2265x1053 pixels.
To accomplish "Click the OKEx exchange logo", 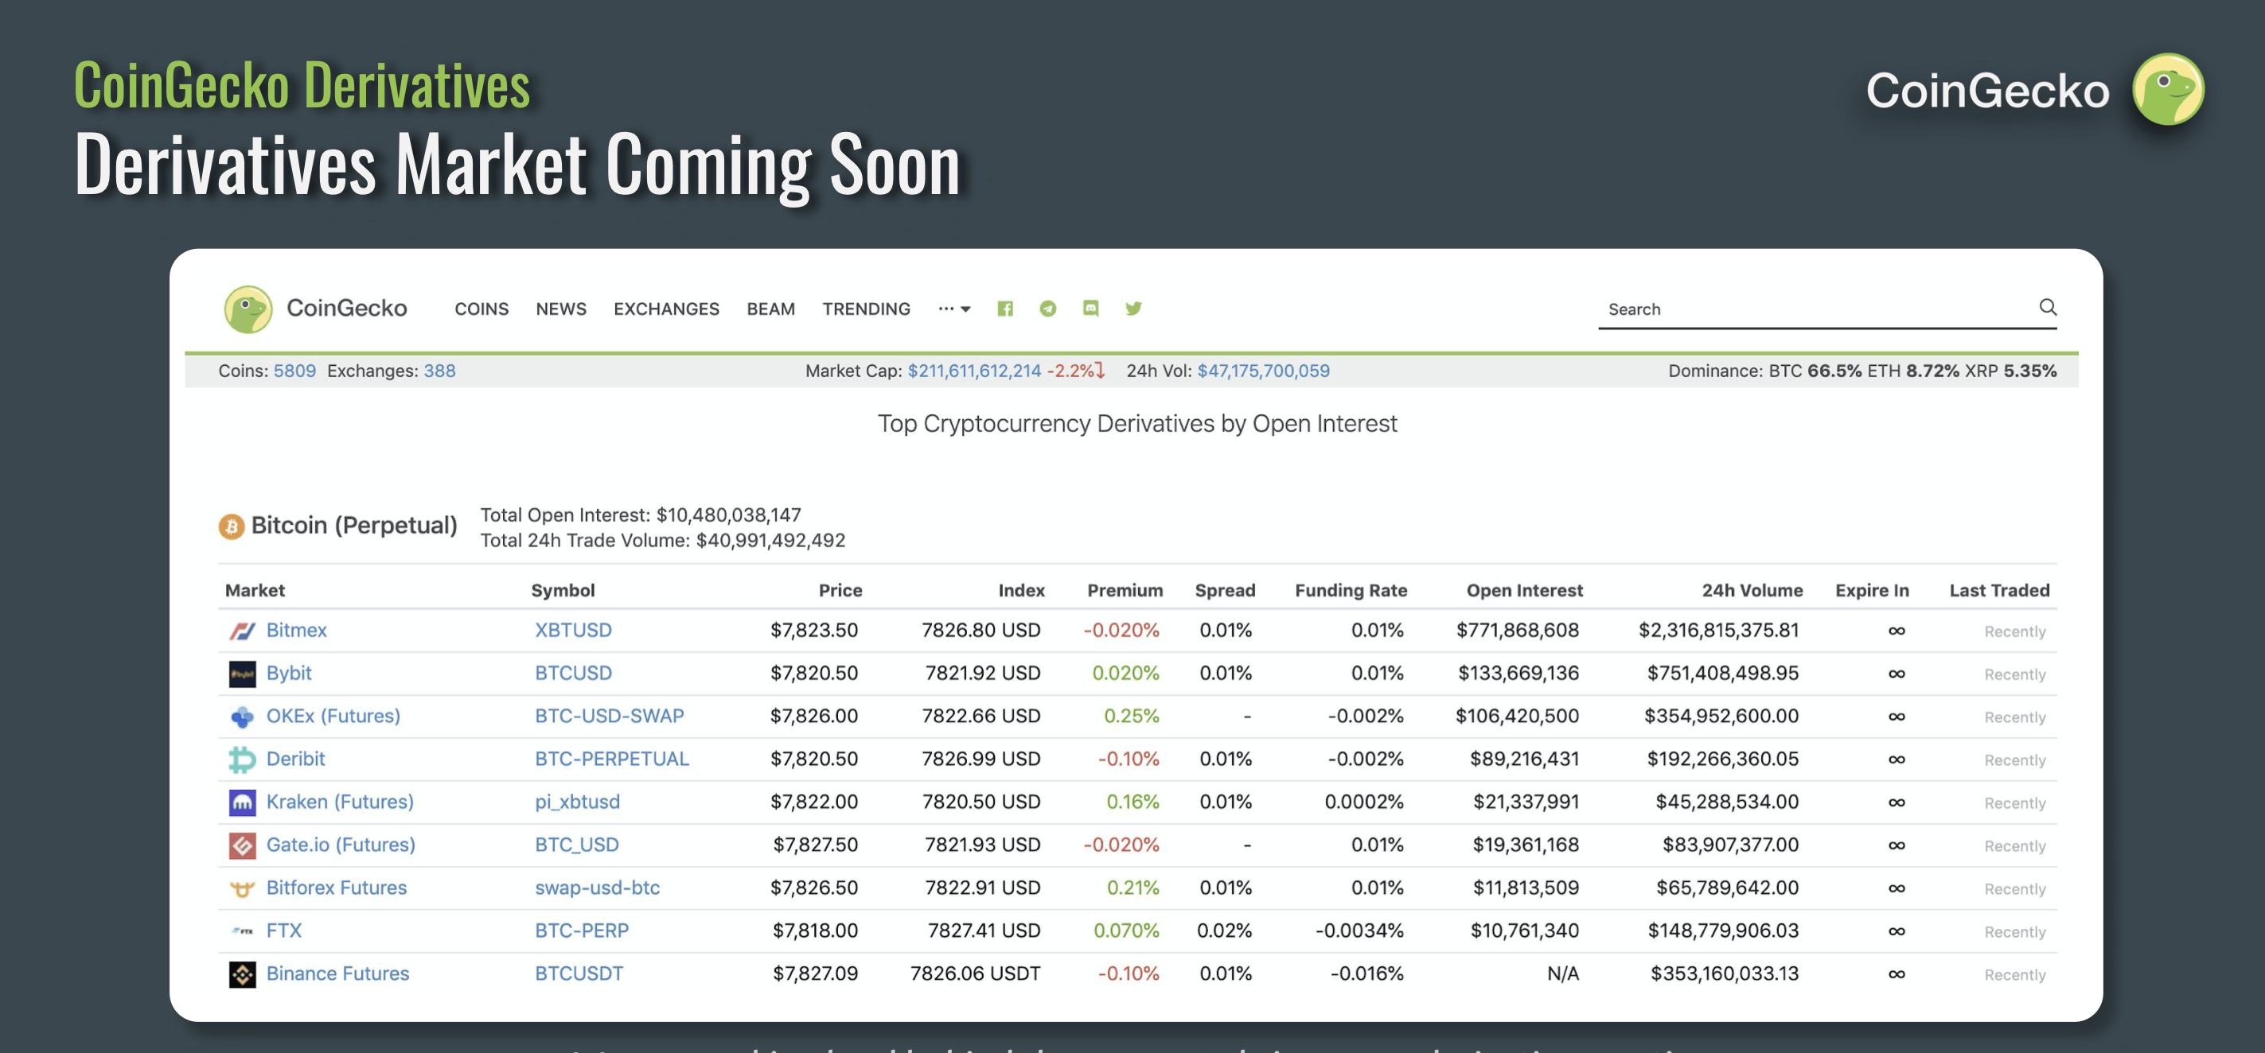I will (243, 717).
